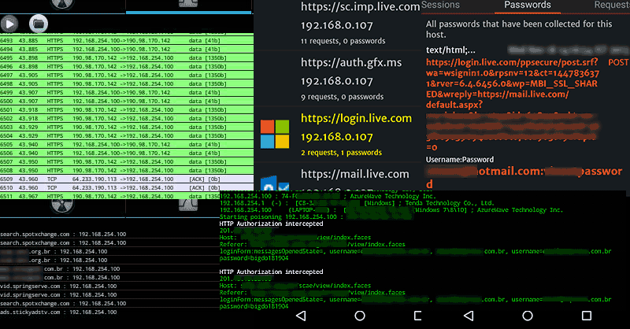Tap 'All passwords that have been collected' text
This screenshot has height=329, width=630.
[519, 29]
